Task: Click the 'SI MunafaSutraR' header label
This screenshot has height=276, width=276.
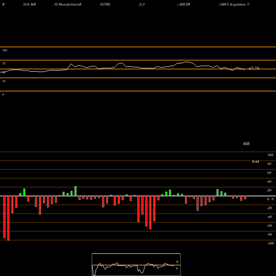Action: pyautogui.click(x=68, y=4)
